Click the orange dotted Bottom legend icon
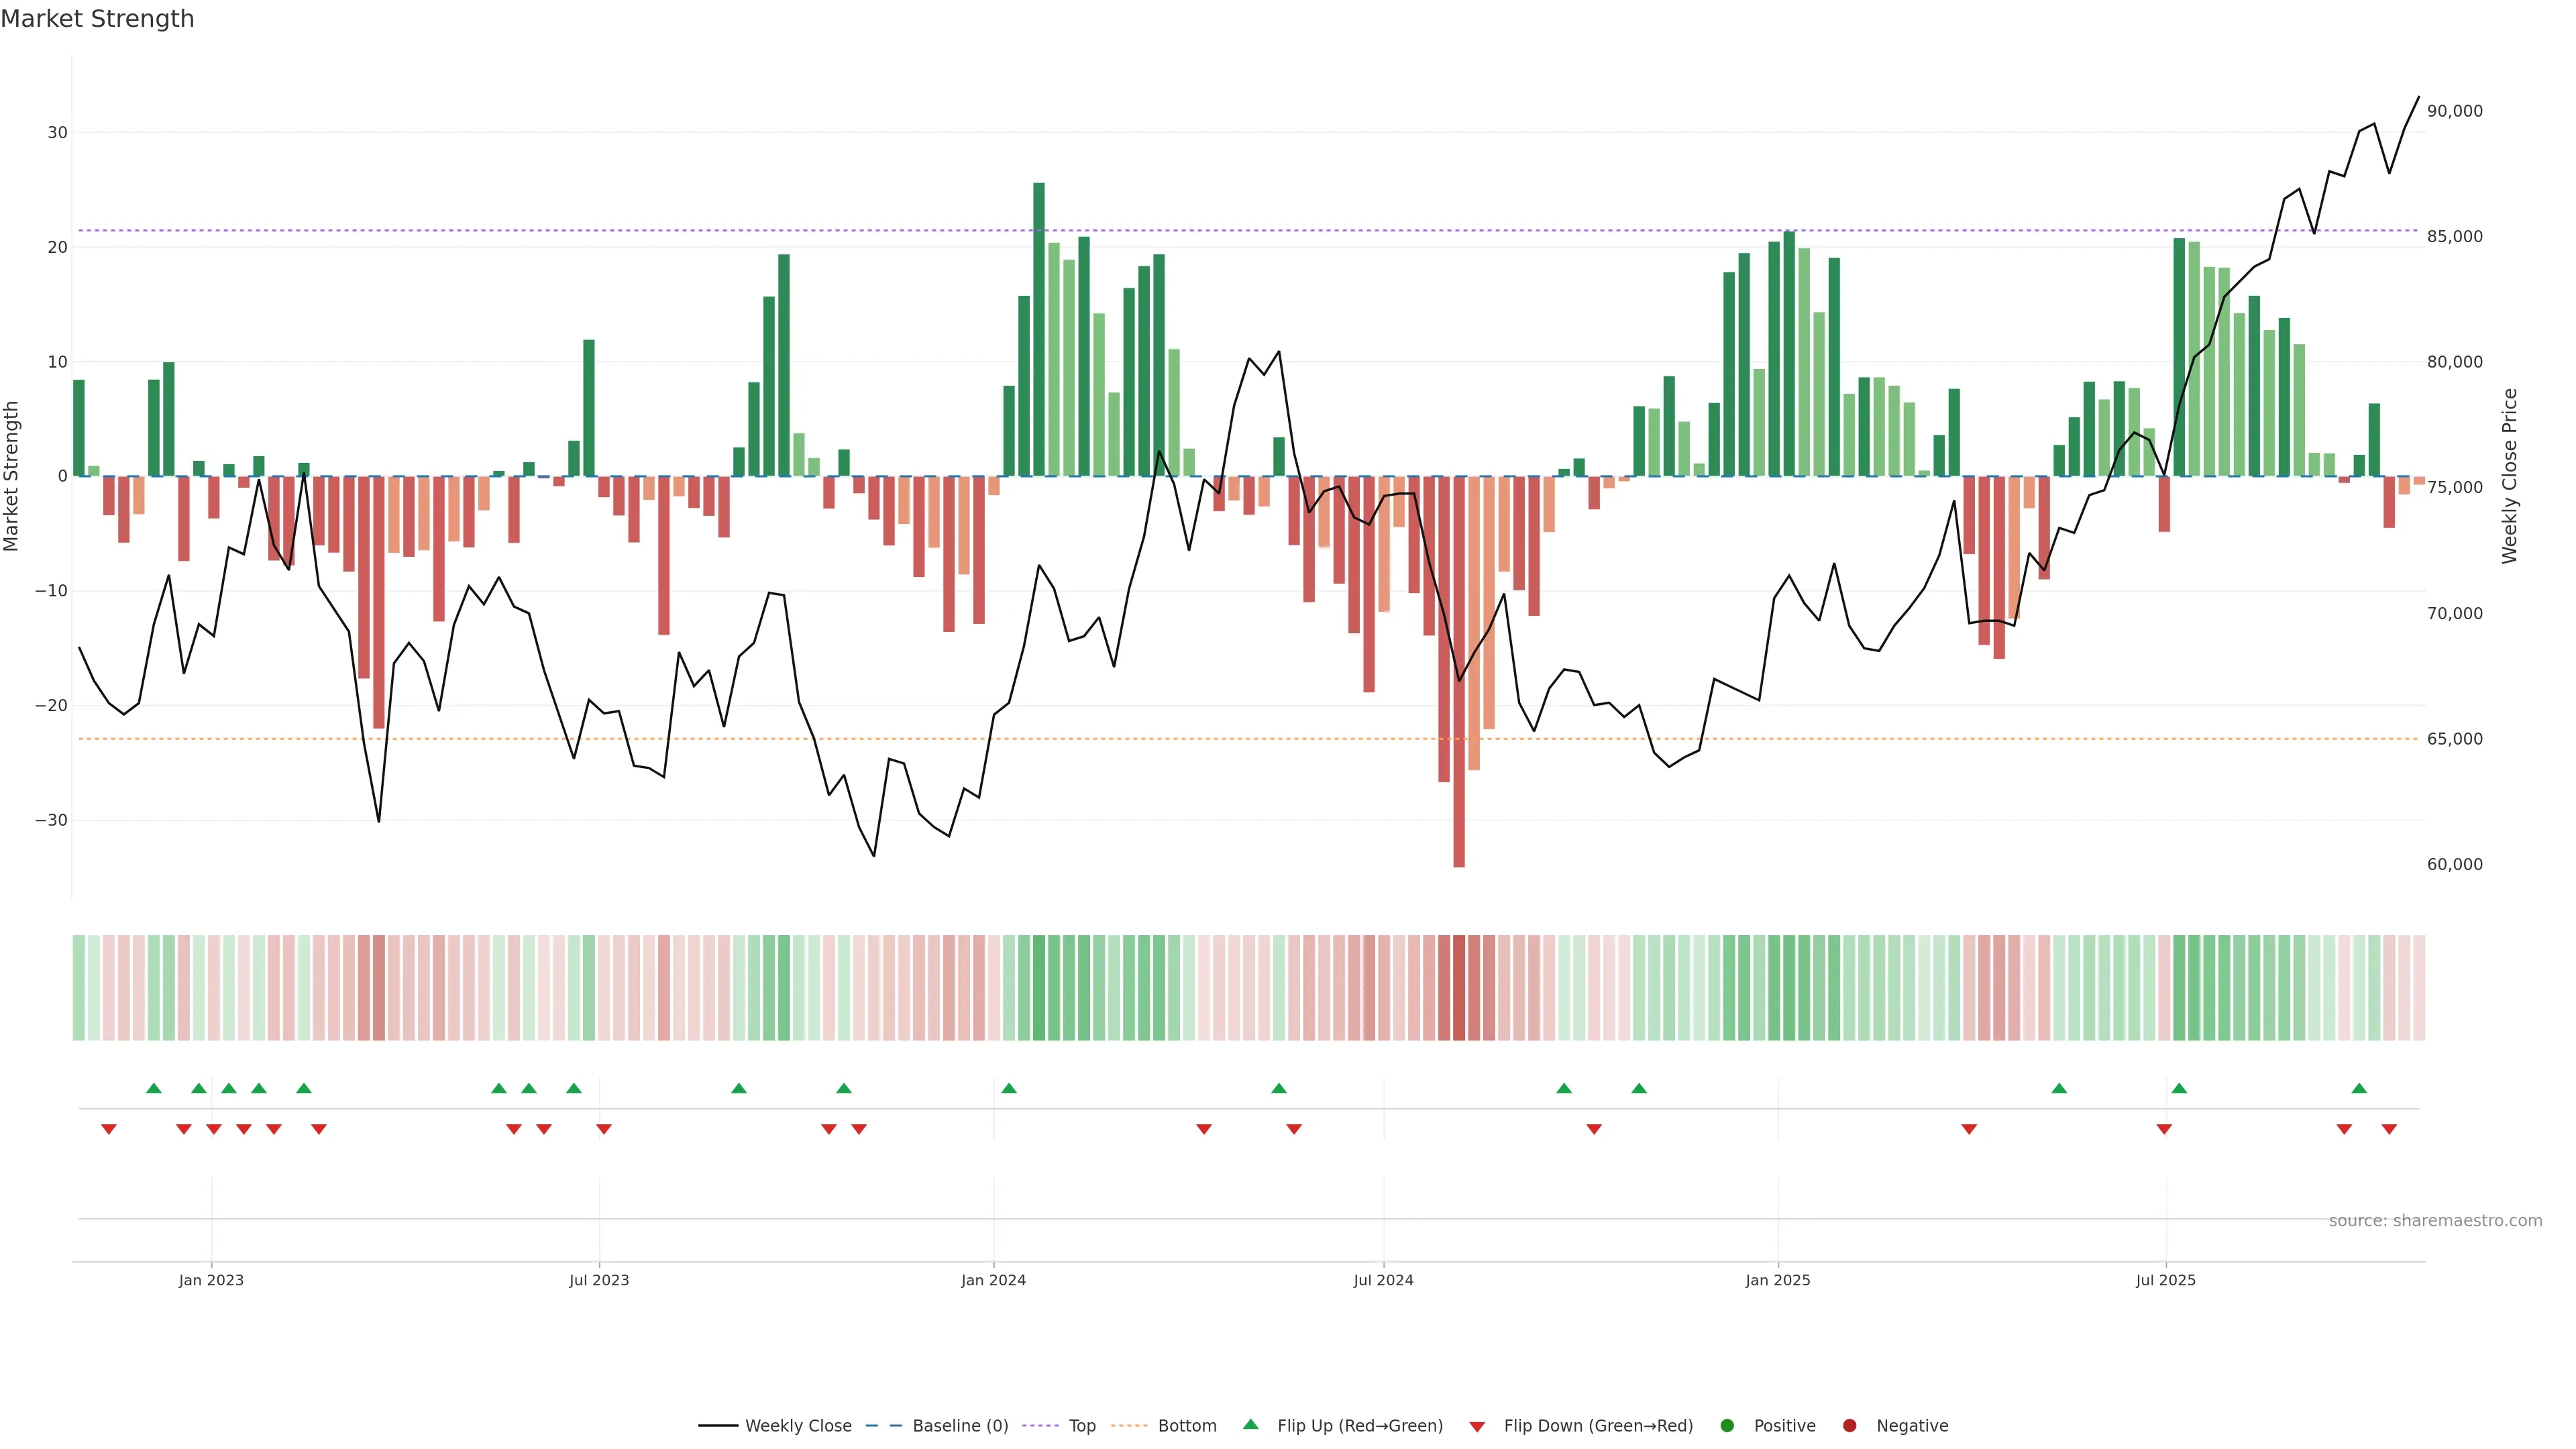Viewport: 2576px width, 1449px height. (x=1129, y=1426)
